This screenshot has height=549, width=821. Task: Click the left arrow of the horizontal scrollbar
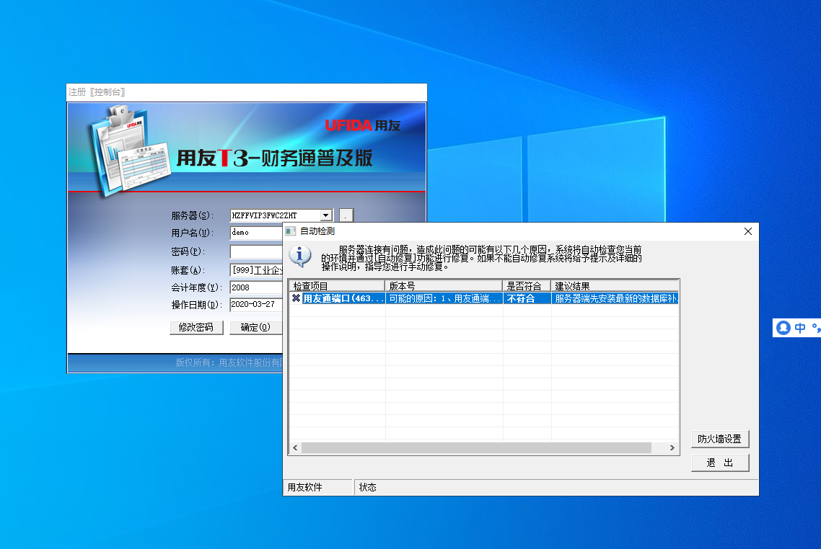(x=295, y=448)
